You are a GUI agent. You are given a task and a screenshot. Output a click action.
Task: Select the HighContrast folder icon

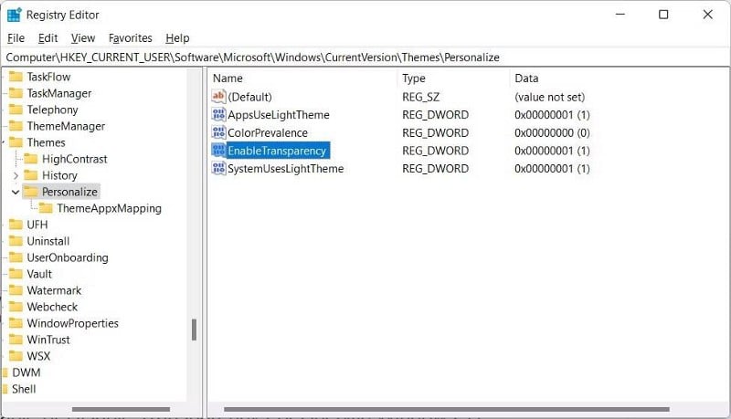pyautogui.click(x=31, y=159)
